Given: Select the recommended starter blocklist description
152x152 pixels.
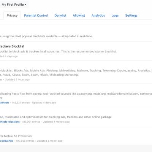Looking at the screenshot, I should (x=58, y=51).
